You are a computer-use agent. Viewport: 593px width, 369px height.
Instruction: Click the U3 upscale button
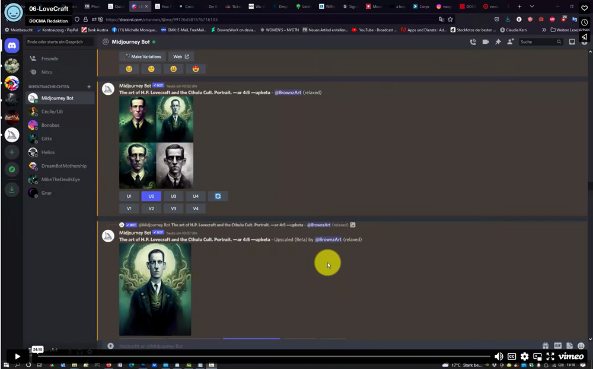coord(173,196)
